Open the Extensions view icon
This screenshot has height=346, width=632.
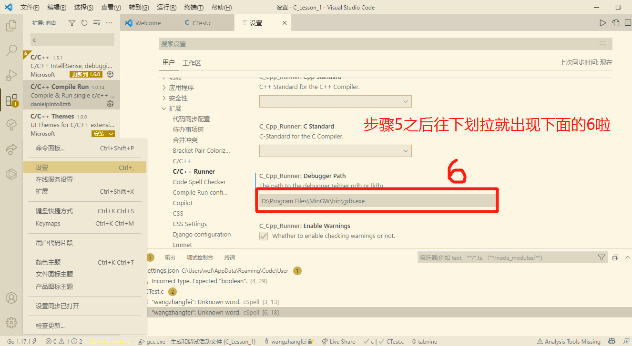coord(11,100)
